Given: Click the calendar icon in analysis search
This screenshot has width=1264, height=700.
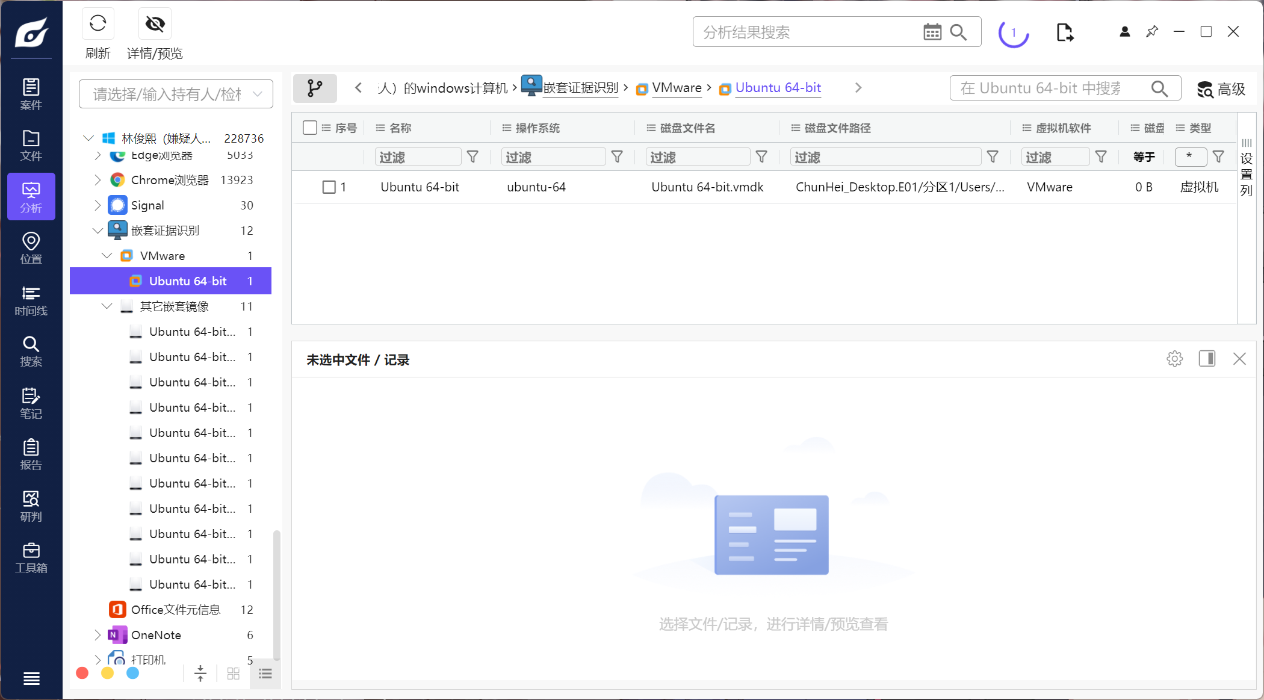Looking at the screenshot, I should point(932,33).
